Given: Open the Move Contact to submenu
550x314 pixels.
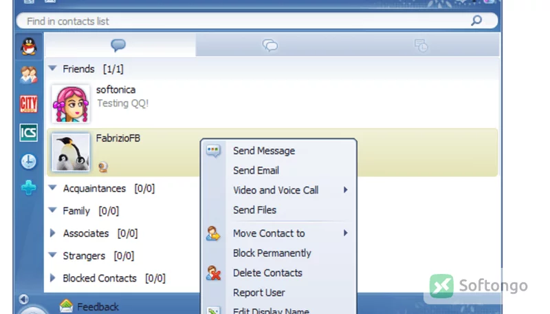Looking at the screenshot, I should [278, 233].
